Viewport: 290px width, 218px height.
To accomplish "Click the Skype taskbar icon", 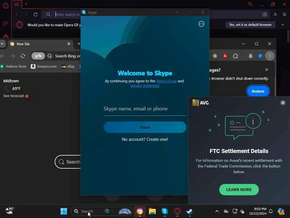I will coord(165,211).
